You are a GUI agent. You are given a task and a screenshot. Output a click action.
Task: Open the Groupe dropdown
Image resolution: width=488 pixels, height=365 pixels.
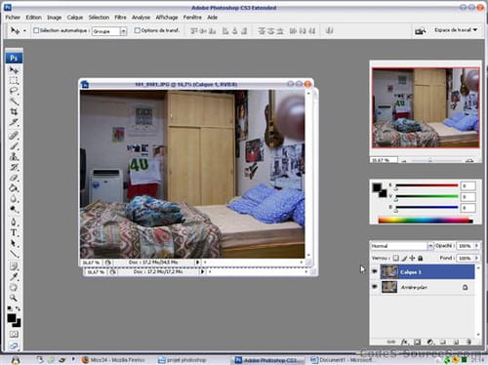(109, 31)
